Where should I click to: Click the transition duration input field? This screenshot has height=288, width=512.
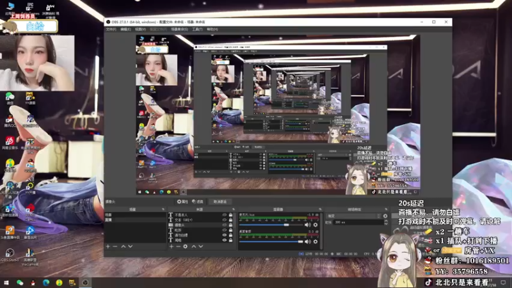click(x=358, y=222)
